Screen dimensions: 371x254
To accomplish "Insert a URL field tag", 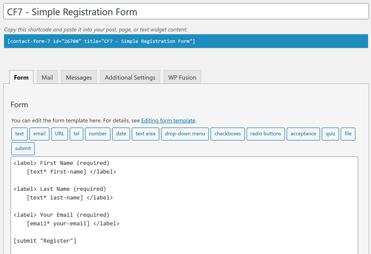I will [x=59, y=134].
